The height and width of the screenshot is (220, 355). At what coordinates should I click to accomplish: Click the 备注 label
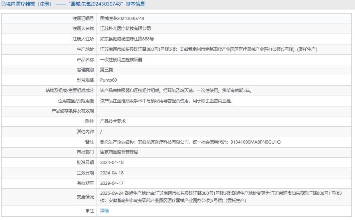tap(89, 142)
